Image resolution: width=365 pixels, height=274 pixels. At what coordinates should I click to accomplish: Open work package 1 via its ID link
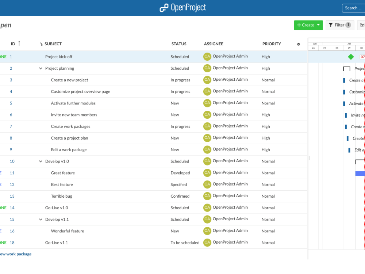pos(11,57)
